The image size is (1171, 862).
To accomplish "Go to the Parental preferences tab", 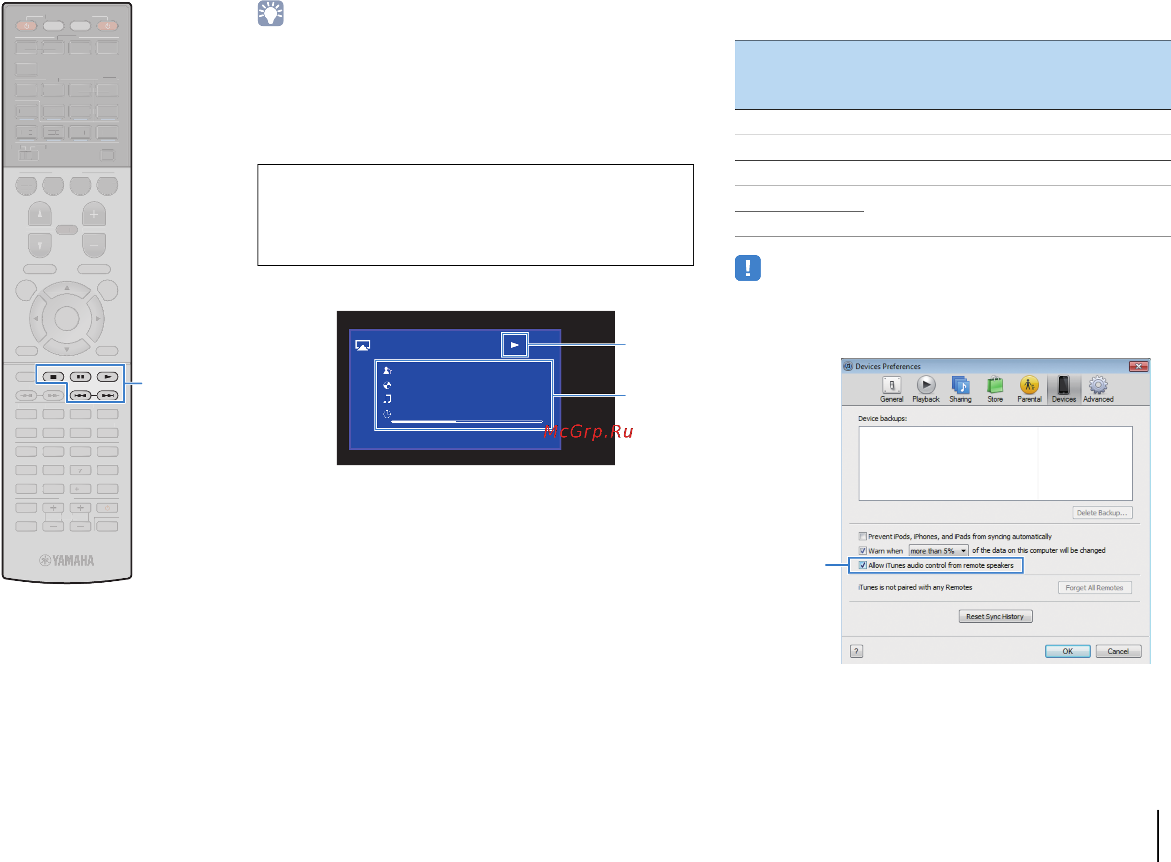I will (1029, 389).
